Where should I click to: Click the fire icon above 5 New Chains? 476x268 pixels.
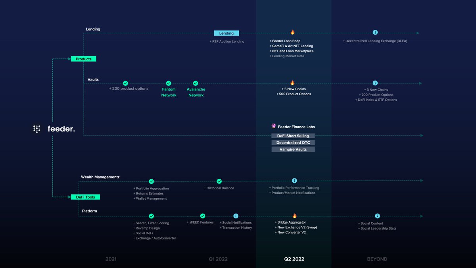pyautogui.click(x=293, y=83)
